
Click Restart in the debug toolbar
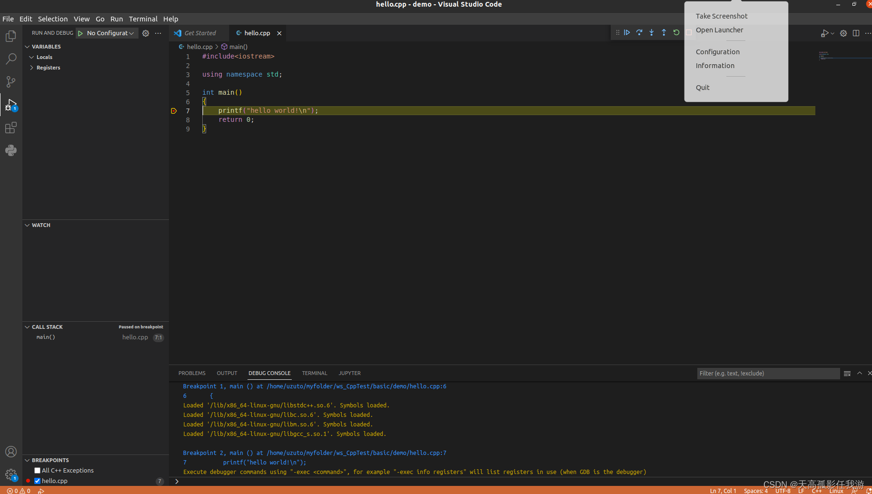[676, 32]
